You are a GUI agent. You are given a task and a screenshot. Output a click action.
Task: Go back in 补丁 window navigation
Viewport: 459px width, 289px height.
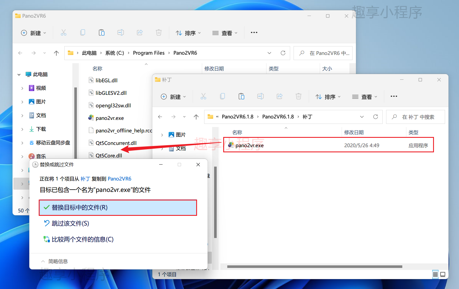160,117
